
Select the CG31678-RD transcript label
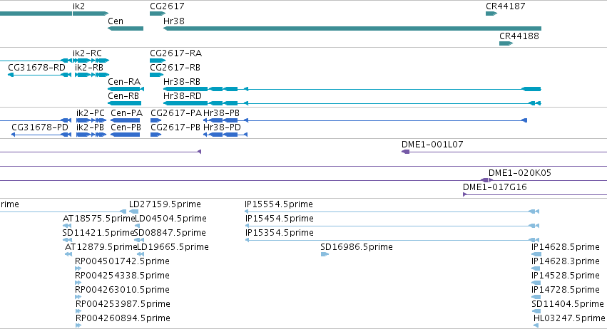pos(36,67)
